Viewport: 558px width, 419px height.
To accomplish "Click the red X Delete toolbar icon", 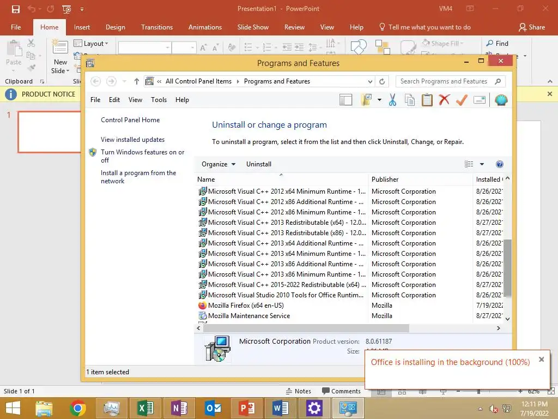I will pyautogui.click(x=444, y=100).
